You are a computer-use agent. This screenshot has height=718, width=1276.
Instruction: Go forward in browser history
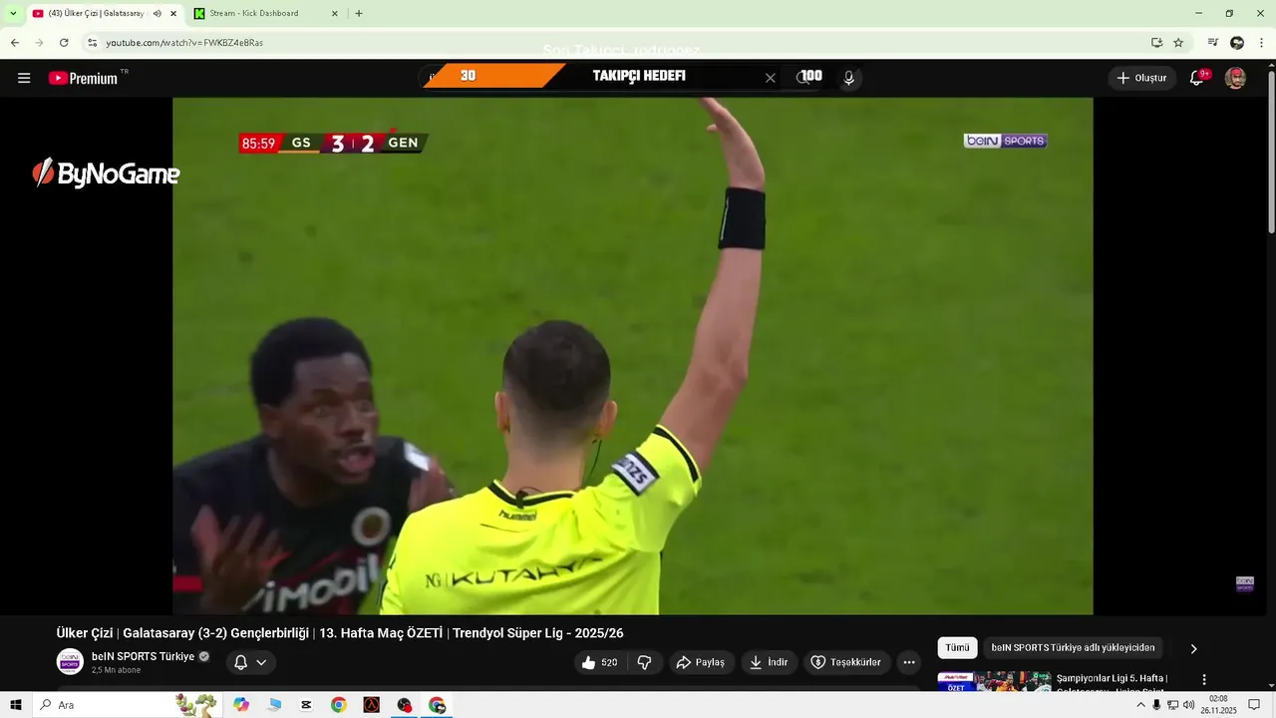click(39, 43)
